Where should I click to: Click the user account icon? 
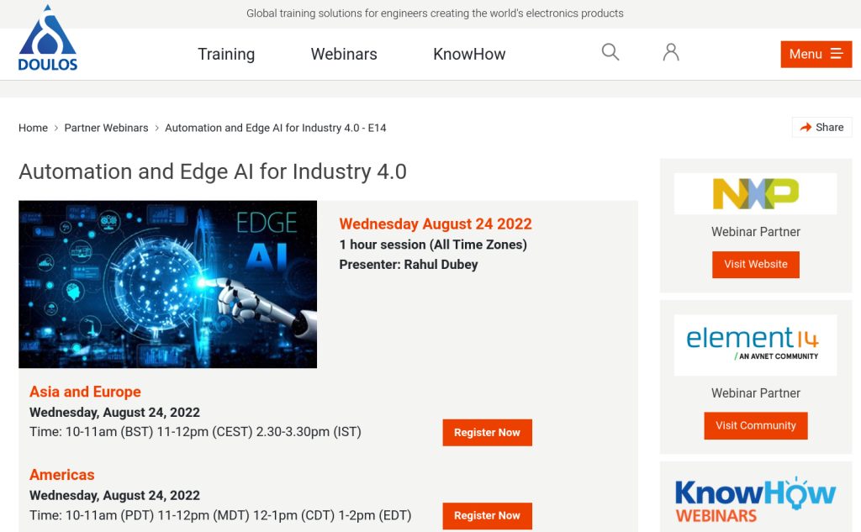pyautogui.click(x=670, y=51)
